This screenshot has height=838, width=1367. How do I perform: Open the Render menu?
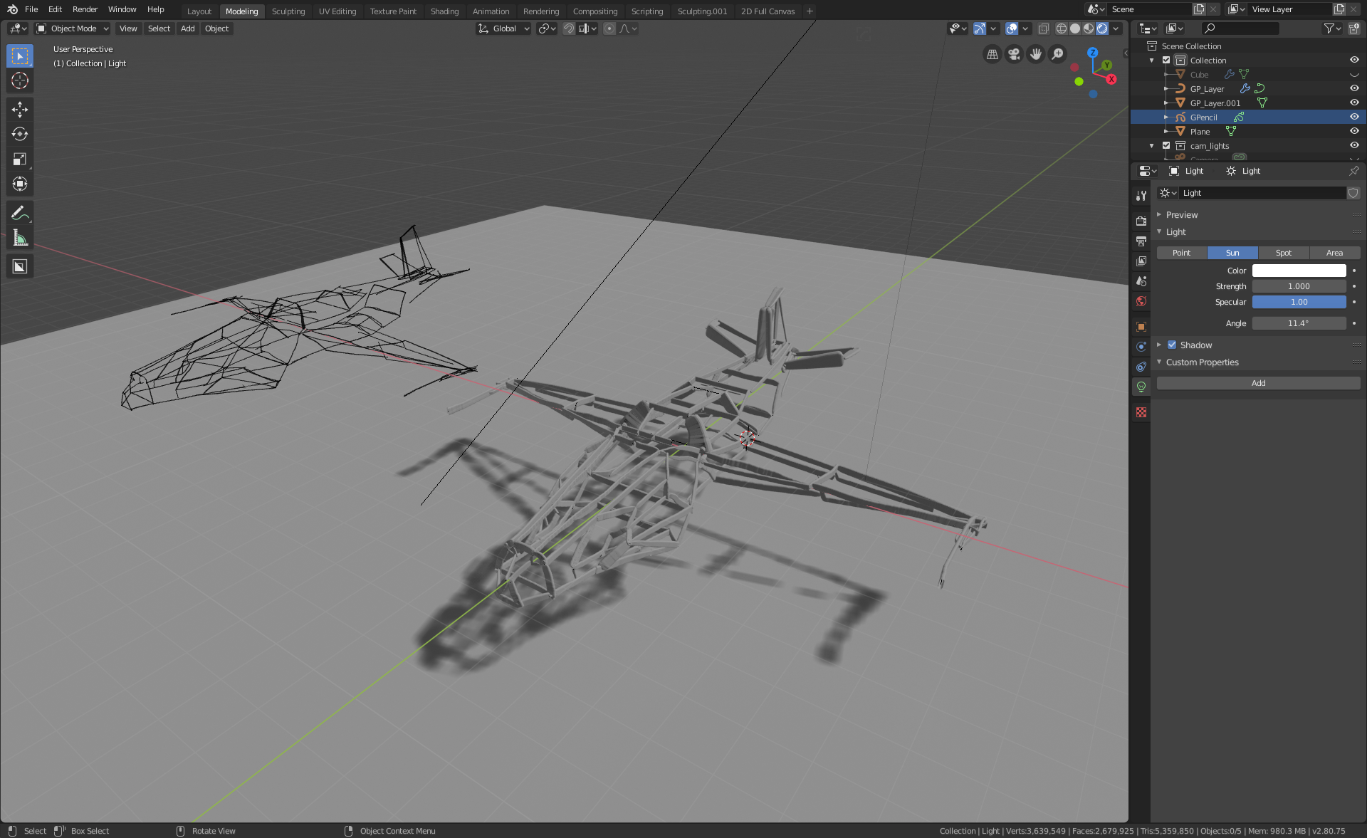pos(85,9)
